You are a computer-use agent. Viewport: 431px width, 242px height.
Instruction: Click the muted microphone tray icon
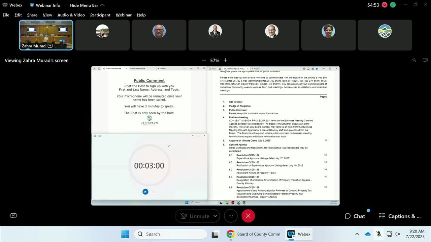379,234
